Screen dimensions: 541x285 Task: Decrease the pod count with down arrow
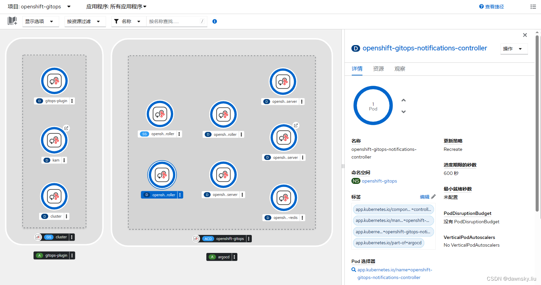click(x=404, y=112)
